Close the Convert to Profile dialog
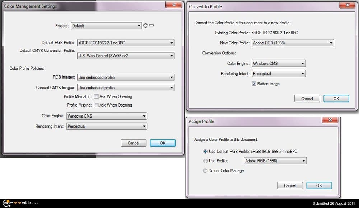This screenshot has height=208, width=359. click(x=348, y=5)
